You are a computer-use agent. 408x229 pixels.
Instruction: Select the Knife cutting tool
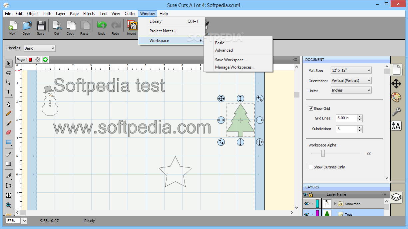pos(9,176)
